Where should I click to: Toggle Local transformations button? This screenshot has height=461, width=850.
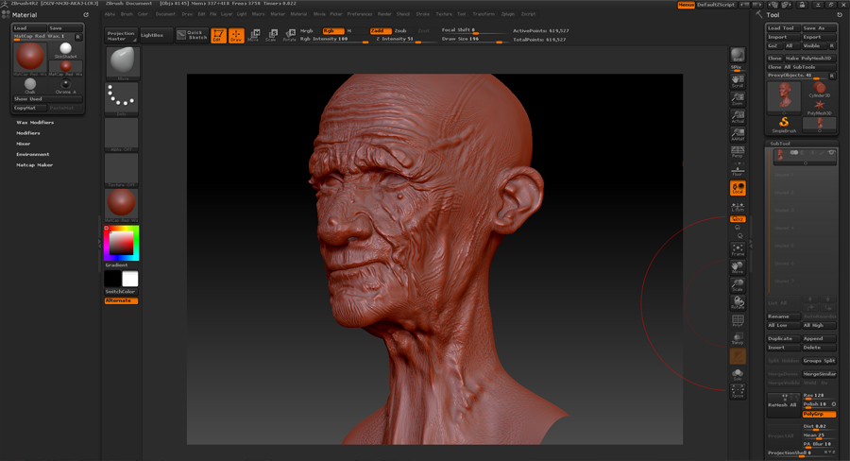[738, 188]
